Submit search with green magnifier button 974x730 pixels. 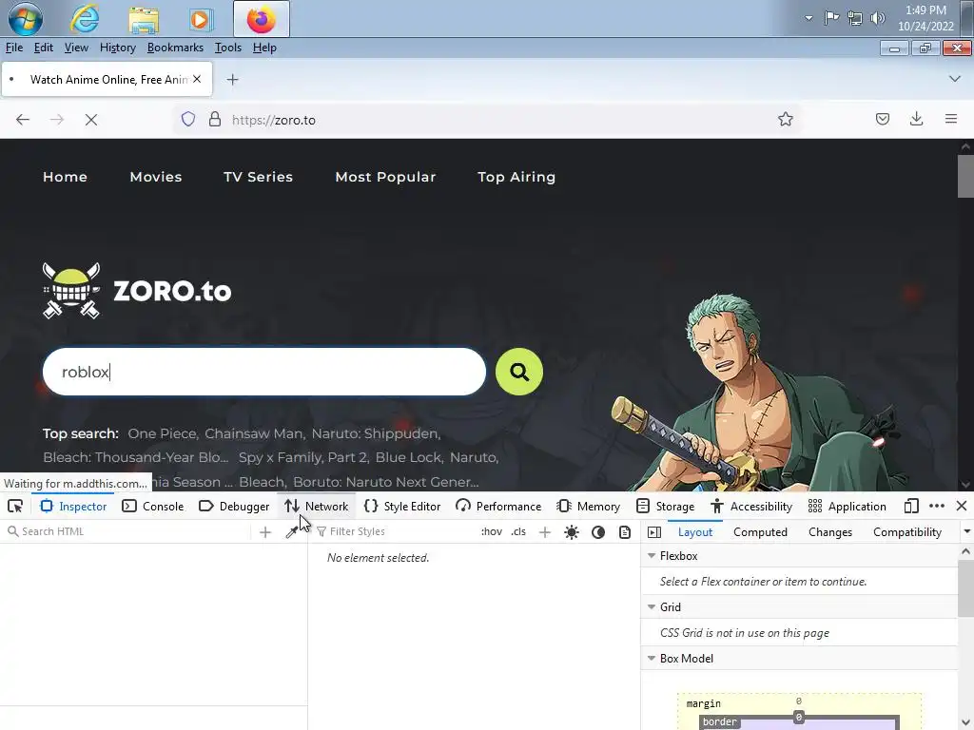pyautogui.click(x=519, y=372)
